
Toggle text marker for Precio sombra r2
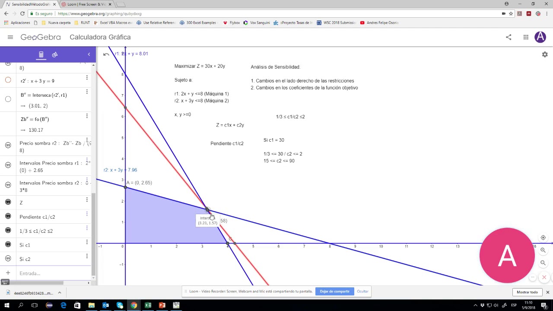coord(8,145)
